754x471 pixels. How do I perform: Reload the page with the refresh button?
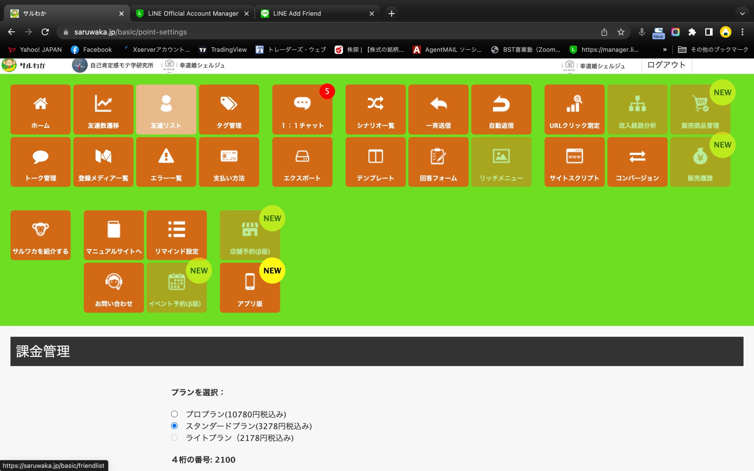point(45,32)
